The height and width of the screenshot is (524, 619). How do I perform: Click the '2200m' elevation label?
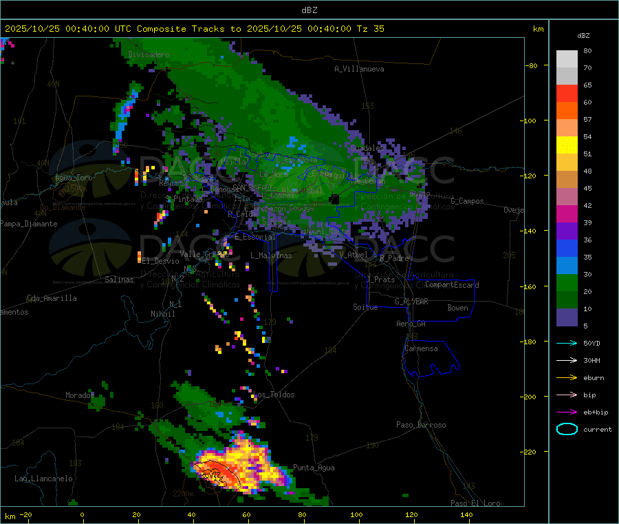183,494
